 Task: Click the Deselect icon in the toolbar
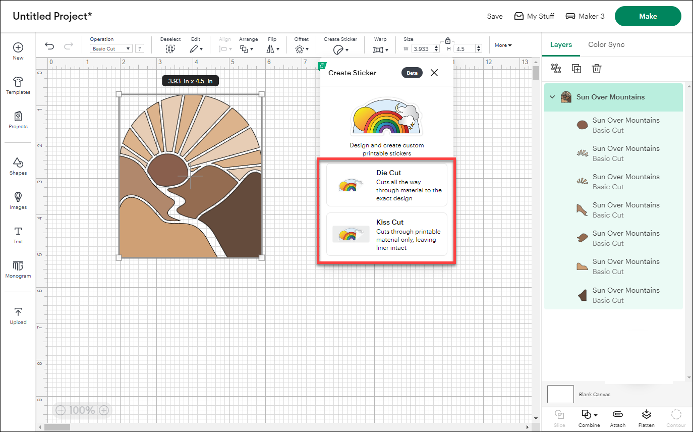[x=170, y=48]
